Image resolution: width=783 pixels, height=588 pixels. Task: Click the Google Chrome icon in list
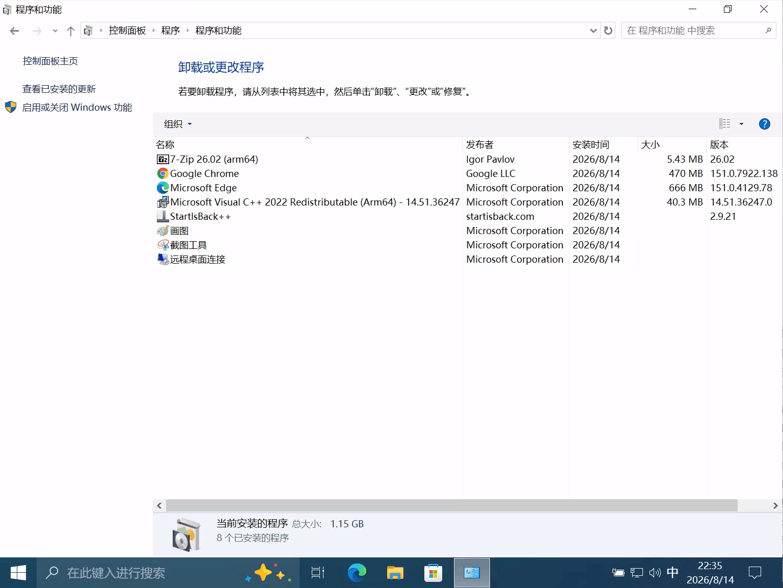[x=163, y=174]
